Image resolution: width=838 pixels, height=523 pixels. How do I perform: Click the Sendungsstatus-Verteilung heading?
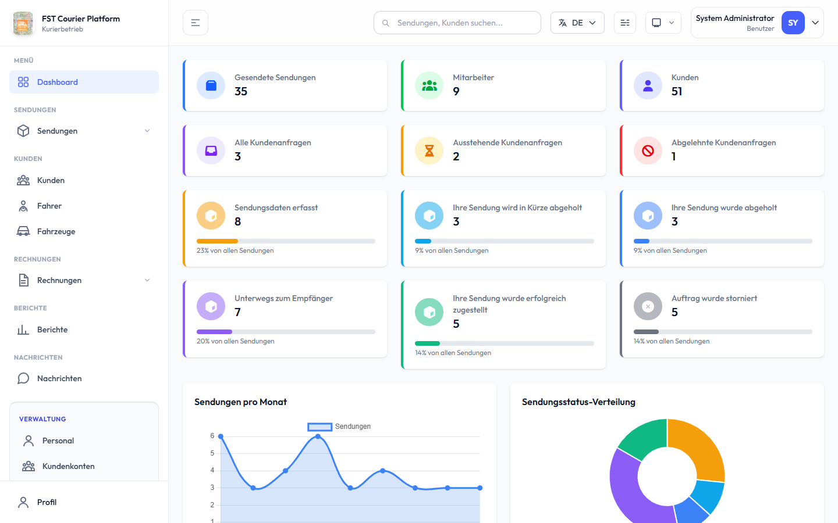[578, 402]
